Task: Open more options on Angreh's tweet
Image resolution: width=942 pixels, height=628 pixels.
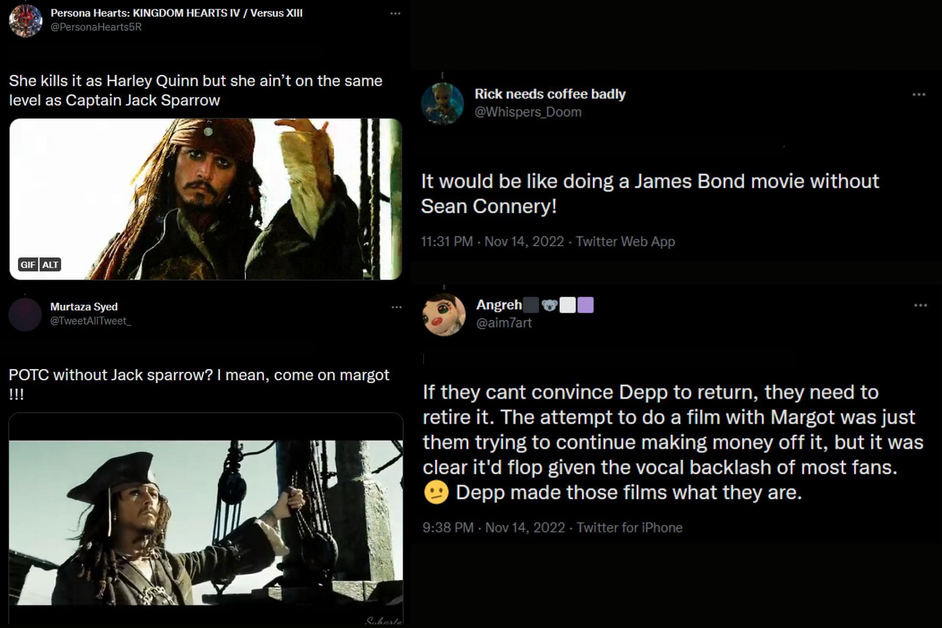Action: click(920, 305)
